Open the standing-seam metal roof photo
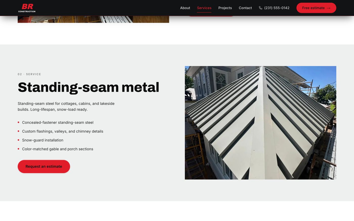The height and width of the screenshot is (221, 354). point(260,123)
